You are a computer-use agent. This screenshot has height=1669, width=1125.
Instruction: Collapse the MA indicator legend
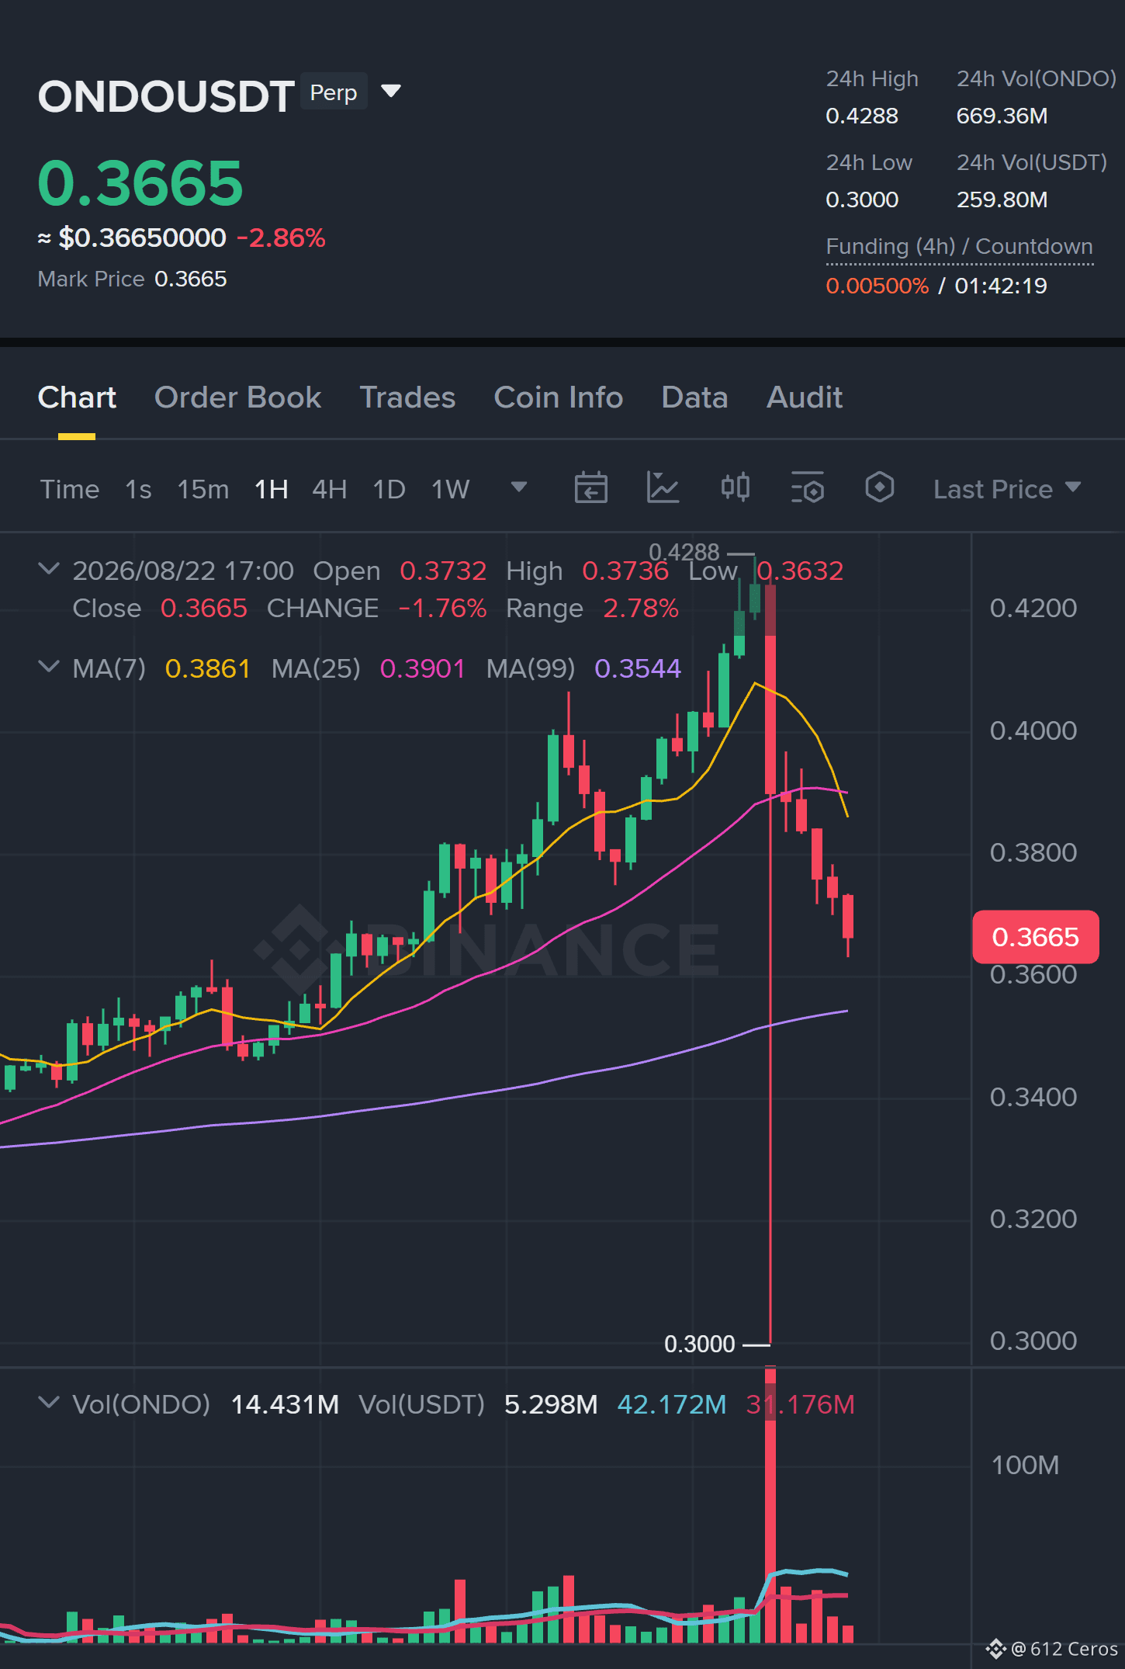[48, 667]
